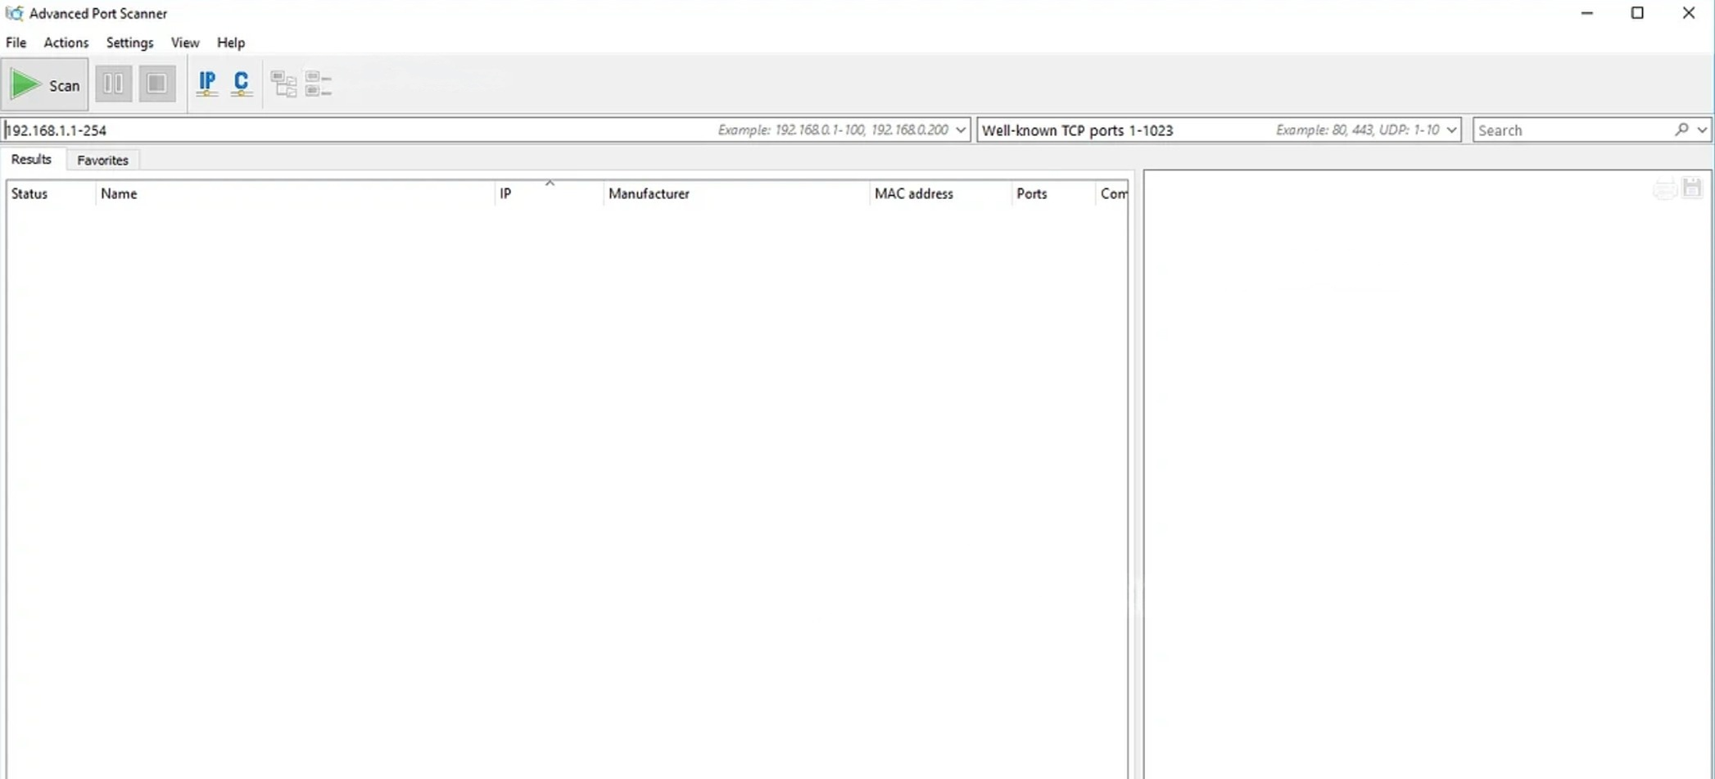1715x779 pixels.
Task: Close the Advanced Port Scanner window
Action: click(x=1689, y=13)
